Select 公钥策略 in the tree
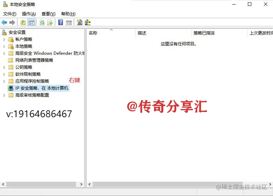 pyautogui.click(x=24, y=67)
